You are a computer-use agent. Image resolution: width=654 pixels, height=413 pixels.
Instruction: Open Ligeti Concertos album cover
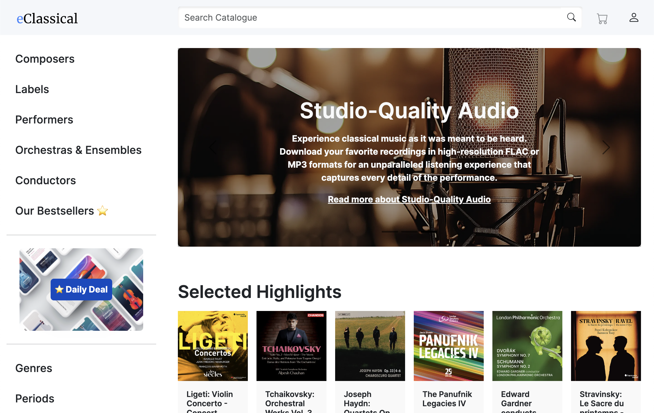pos(213,346)
